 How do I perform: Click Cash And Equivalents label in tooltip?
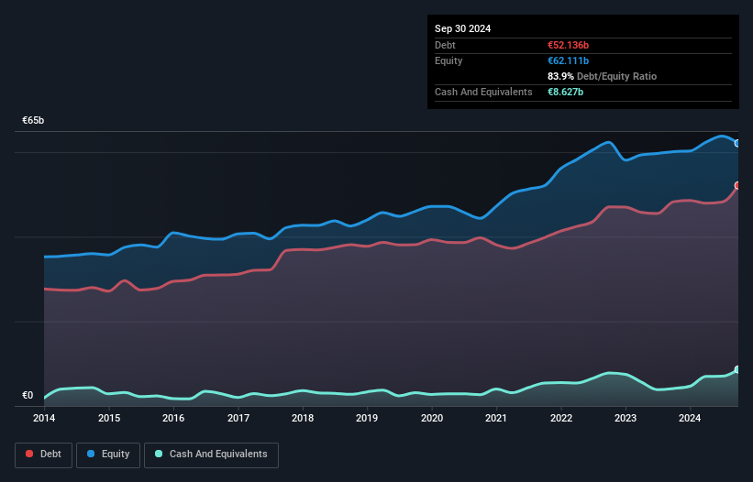click(483, 92)
